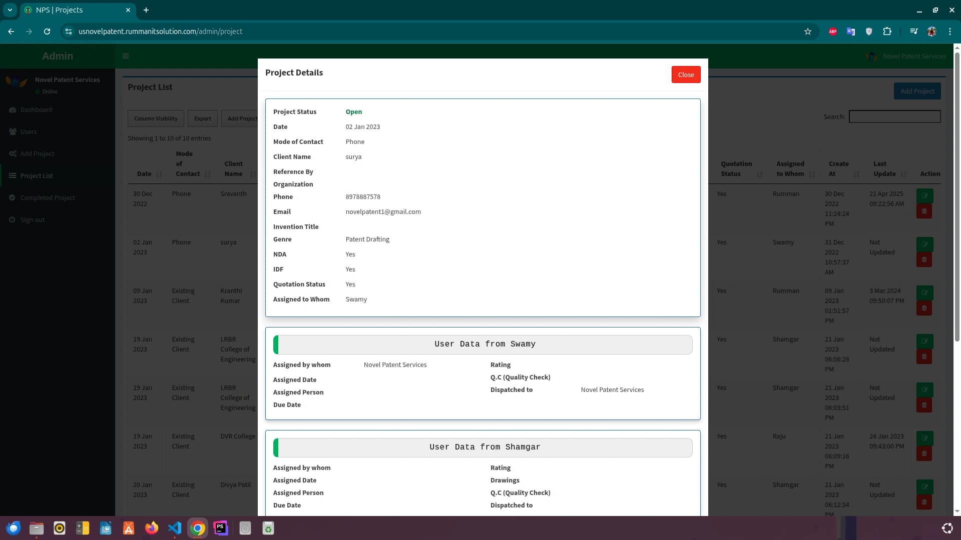Image resolution: width=961 pixels, height=540 pixels.
Task: Click Sign out in sidebar
Action: [x=32, y=219]
